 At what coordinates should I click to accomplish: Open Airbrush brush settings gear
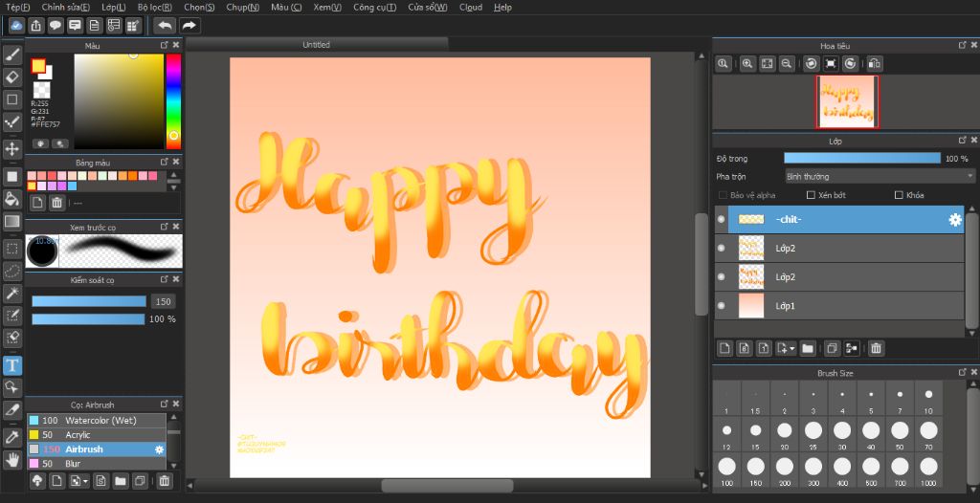pyautogui.click(x=160, y=449)
